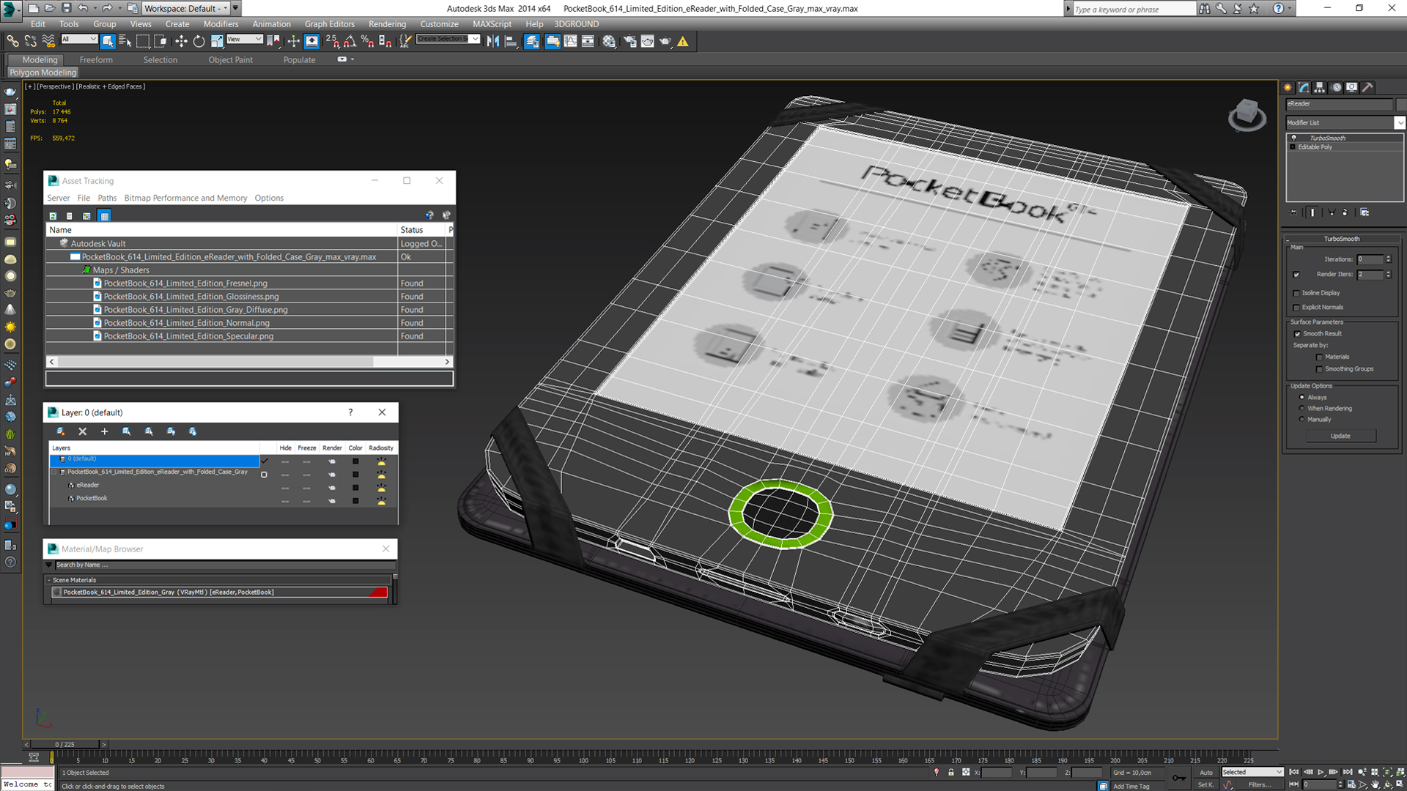Switch to Display command panel tab

pyautogui.click(x=1352, y=87)
